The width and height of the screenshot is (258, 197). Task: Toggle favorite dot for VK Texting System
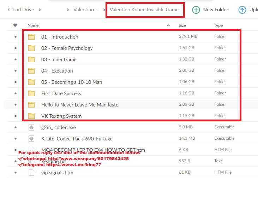click(16, 116)
